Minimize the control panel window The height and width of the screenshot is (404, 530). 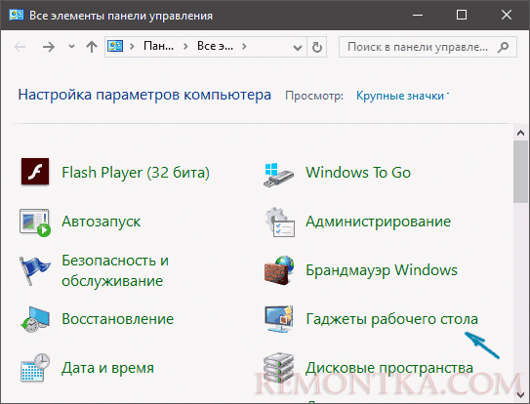coord(418,15)
